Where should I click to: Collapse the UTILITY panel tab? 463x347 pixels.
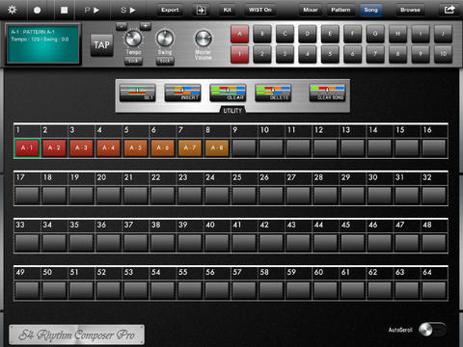pos(232,111)
